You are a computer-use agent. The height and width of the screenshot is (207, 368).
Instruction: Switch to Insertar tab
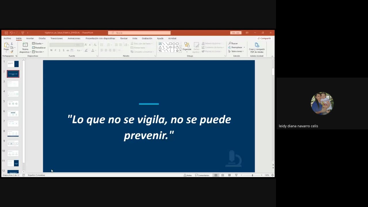[x=30, y=38]
